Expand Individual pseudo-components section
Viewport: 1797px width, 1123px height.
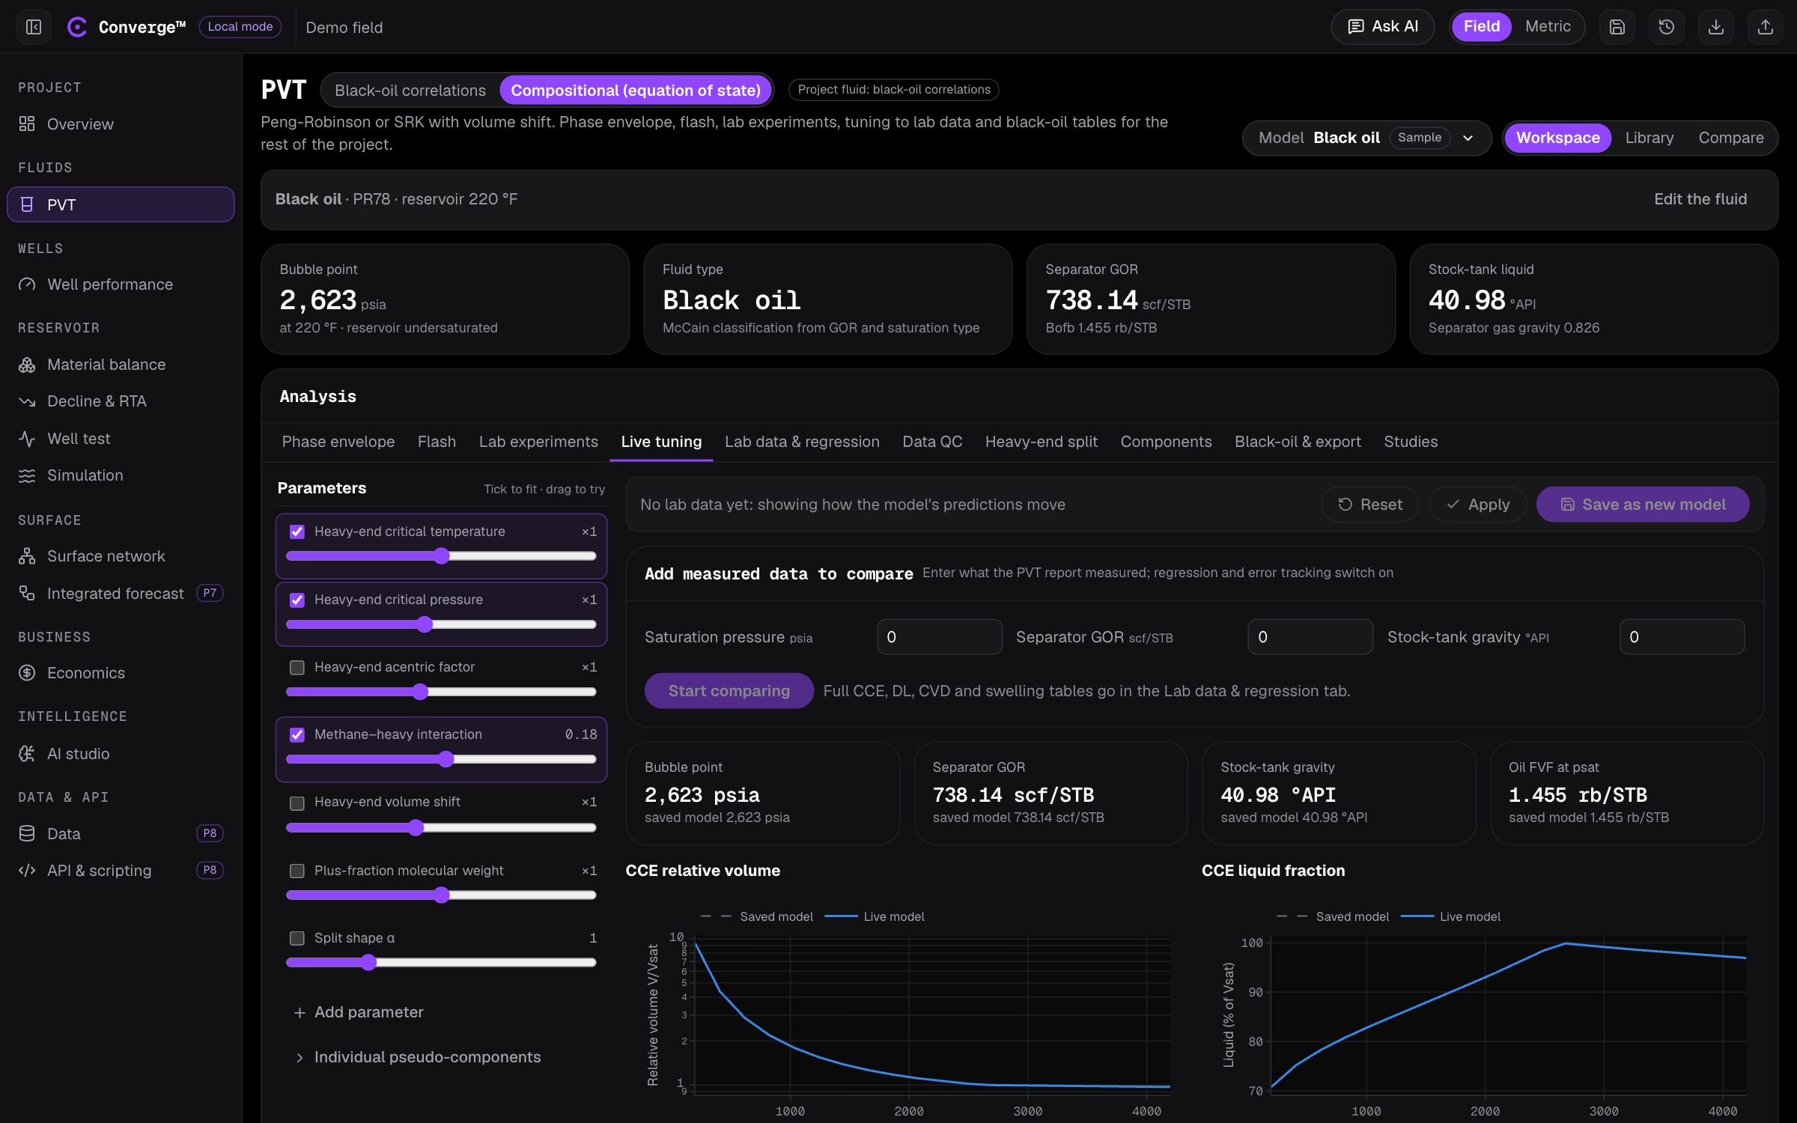(419, 1057)
